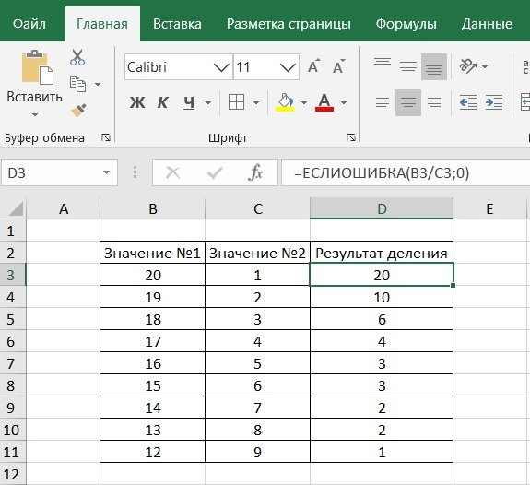Select the Format Painter brush
The height and width of the screenshot is (485, 530).
78,111
